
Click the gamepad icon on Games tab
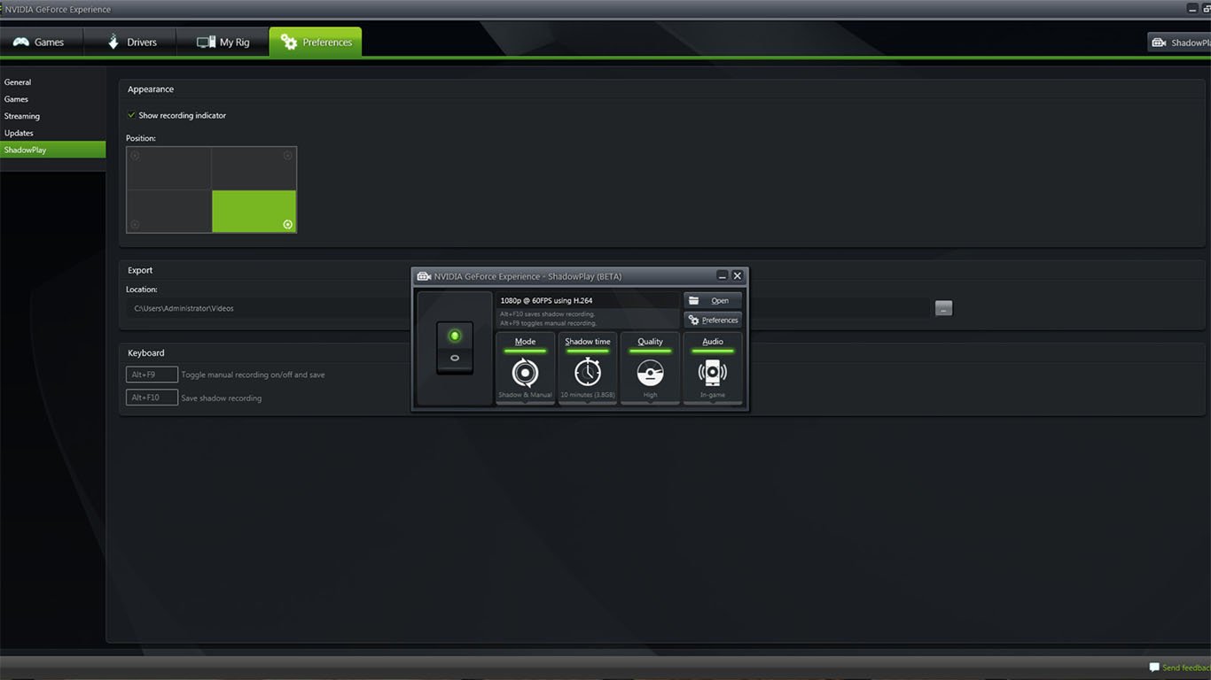(20, 42)
